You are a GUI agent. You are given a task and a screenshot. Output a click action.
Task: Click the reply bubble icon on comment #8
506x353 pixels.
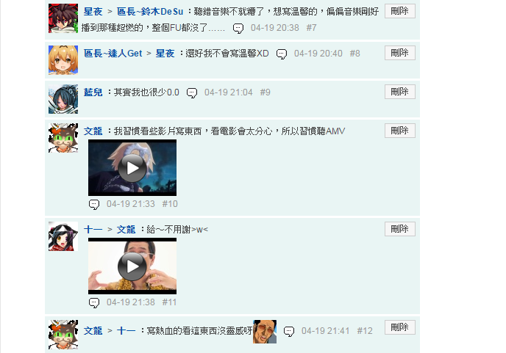(x=282, y=54)
